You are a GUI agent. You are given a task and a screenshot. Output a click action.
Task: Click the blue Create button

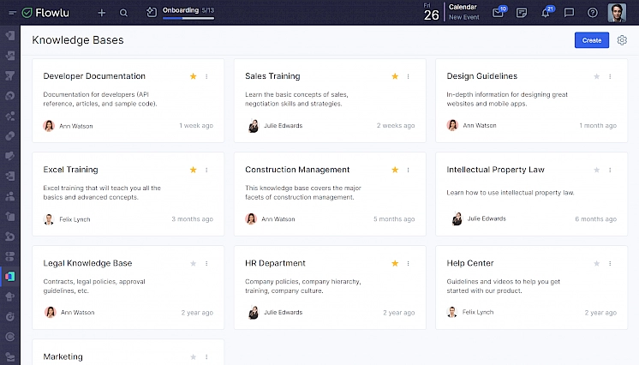(x=591, y=40)
